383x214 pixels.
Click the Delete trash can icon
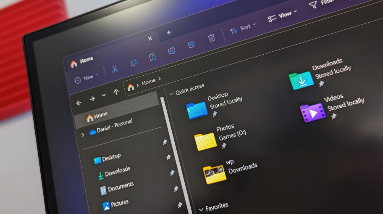tap(211, 38)
